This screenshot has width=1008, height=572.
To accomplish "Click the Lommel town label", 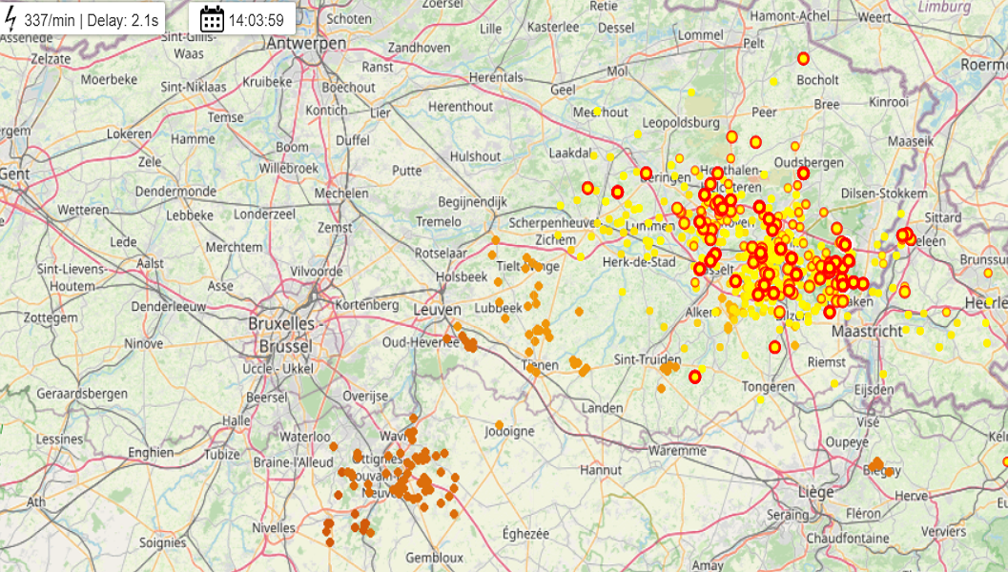I will (x=700, y=35).
